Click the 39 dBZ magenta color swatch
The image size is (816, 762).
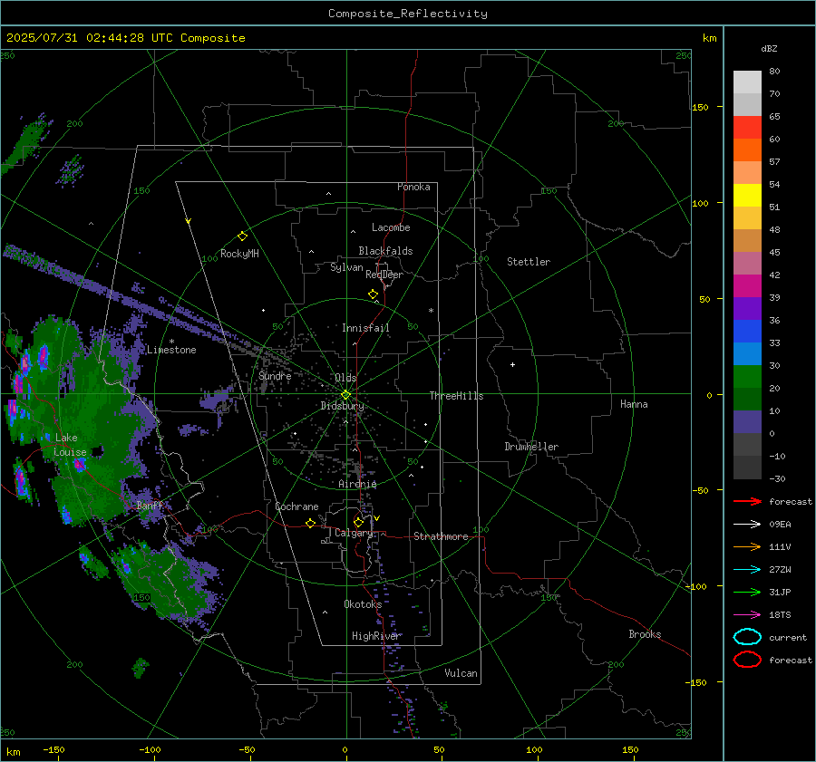click(x=747, y=286)
